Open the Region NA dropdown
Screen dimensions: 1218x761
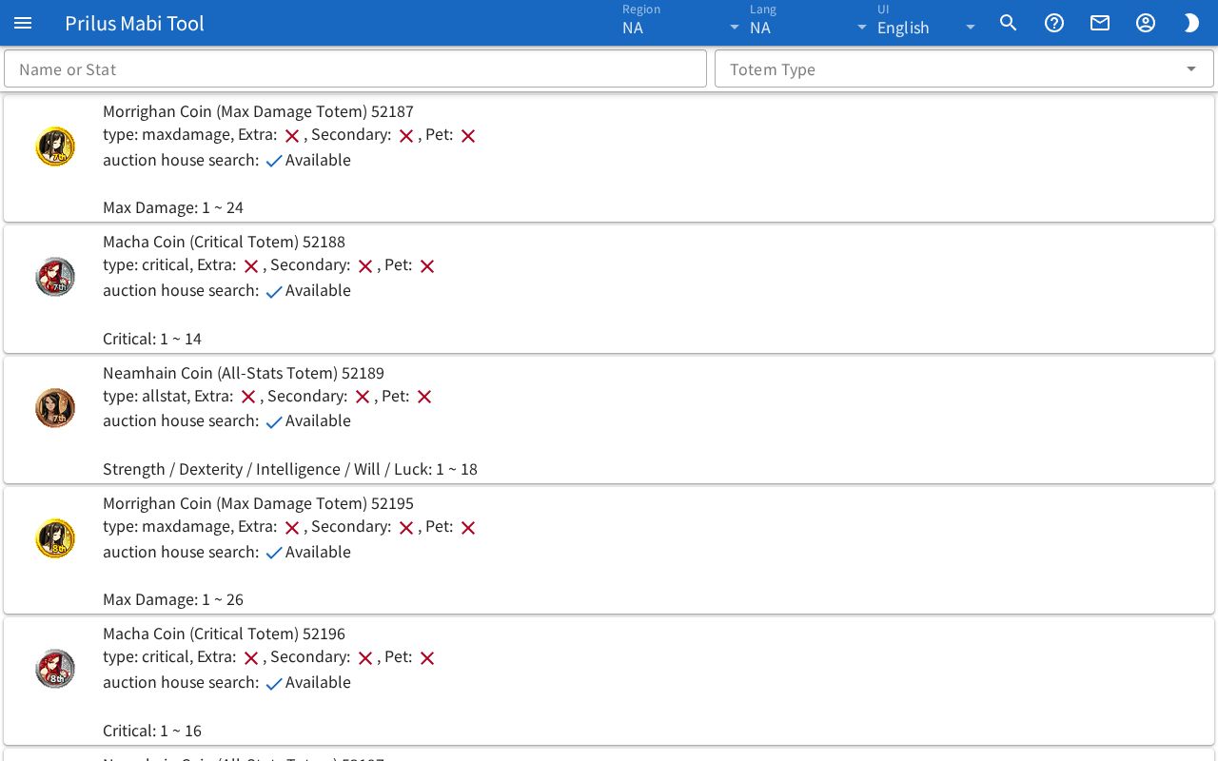pyautogui.click(x=680, y=23)
